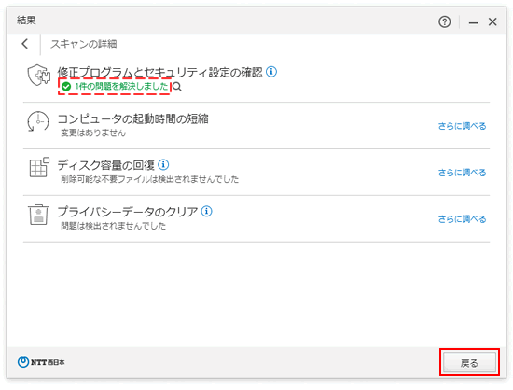Screen dimensions: 513x390
Task: Click the 戻る button
Action: (x=469, y=363)
